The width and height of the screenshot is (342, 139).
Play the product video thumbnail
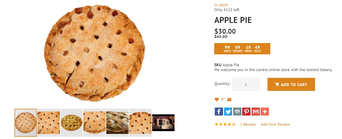[163, 123]
